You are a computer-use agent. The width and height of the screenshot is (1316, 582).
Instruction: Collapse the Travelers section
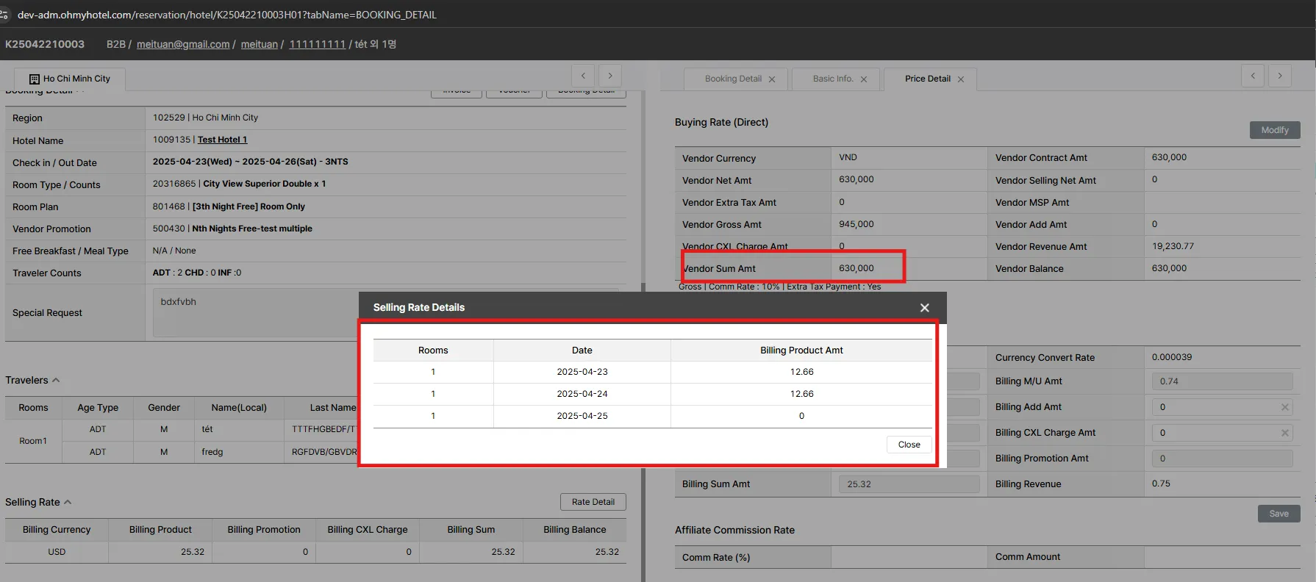tap(56, 380)
